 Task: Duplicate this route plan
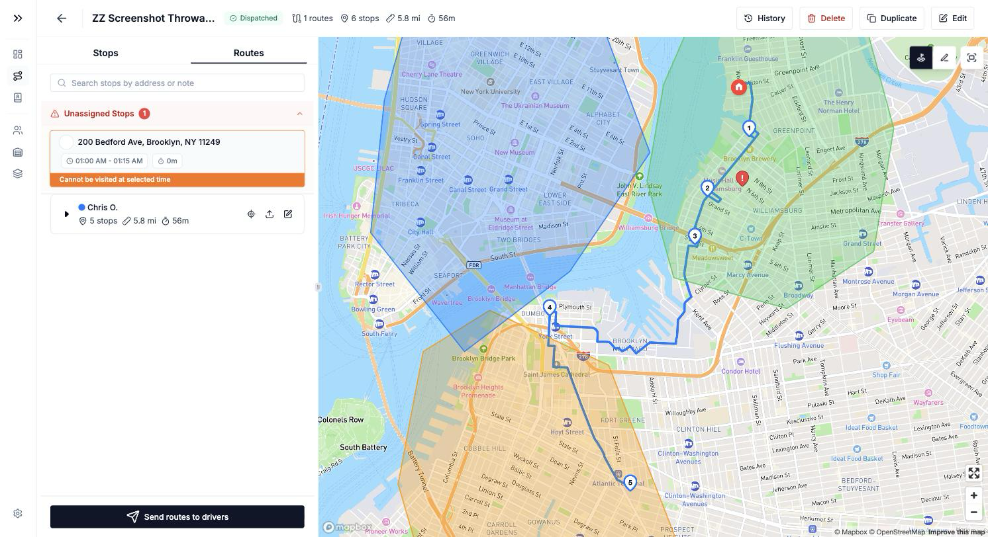click(x=892, y=19)
